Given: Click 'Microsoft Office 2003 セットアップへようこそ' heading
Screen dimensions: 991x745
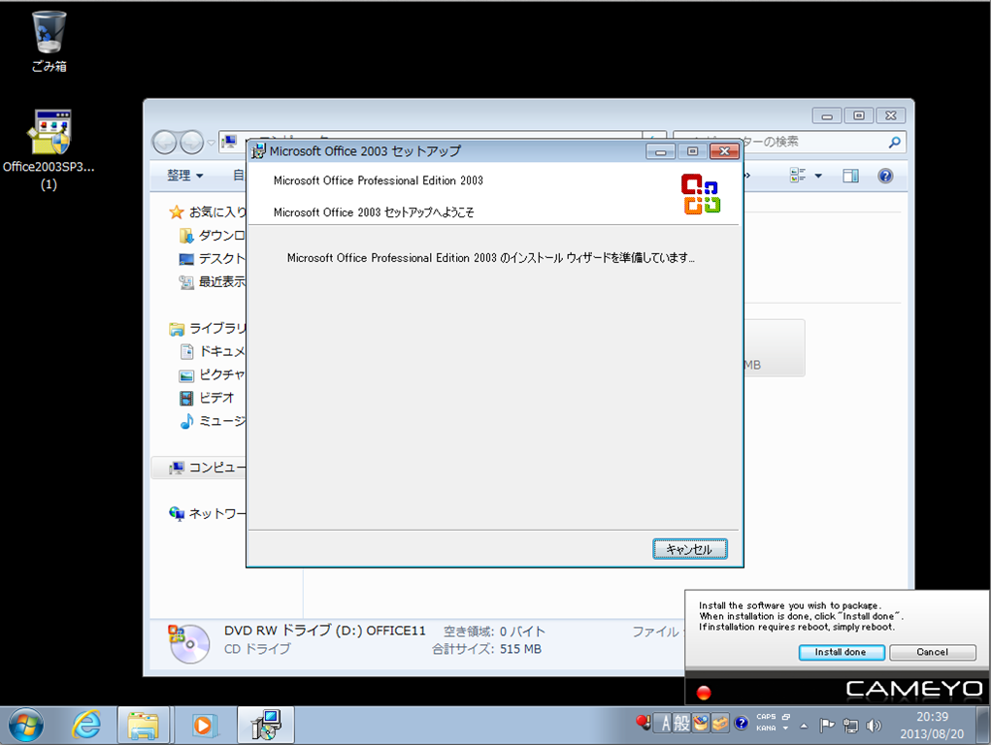Looking at the screenshot, I should coord(374,212).
